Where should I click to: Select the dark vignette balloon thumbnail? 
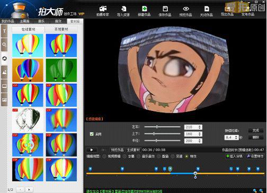(x=61, y=145)
